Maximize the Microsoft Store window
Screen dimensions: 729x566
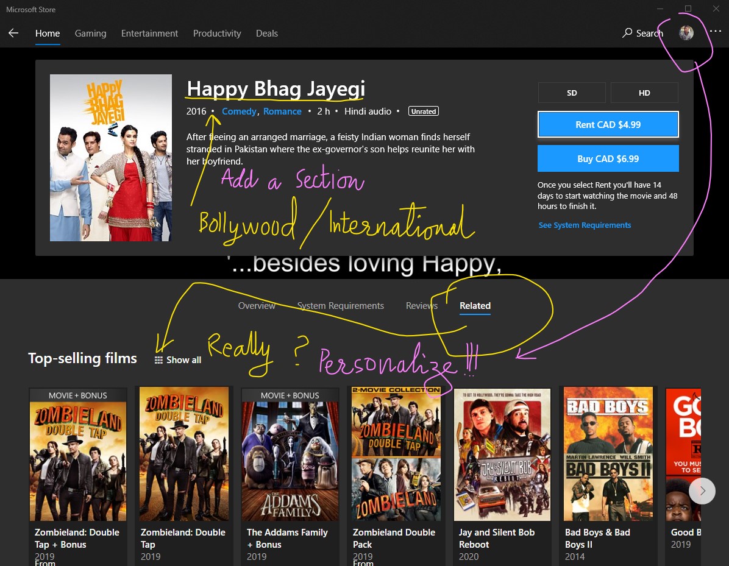(x=688, y=9)
